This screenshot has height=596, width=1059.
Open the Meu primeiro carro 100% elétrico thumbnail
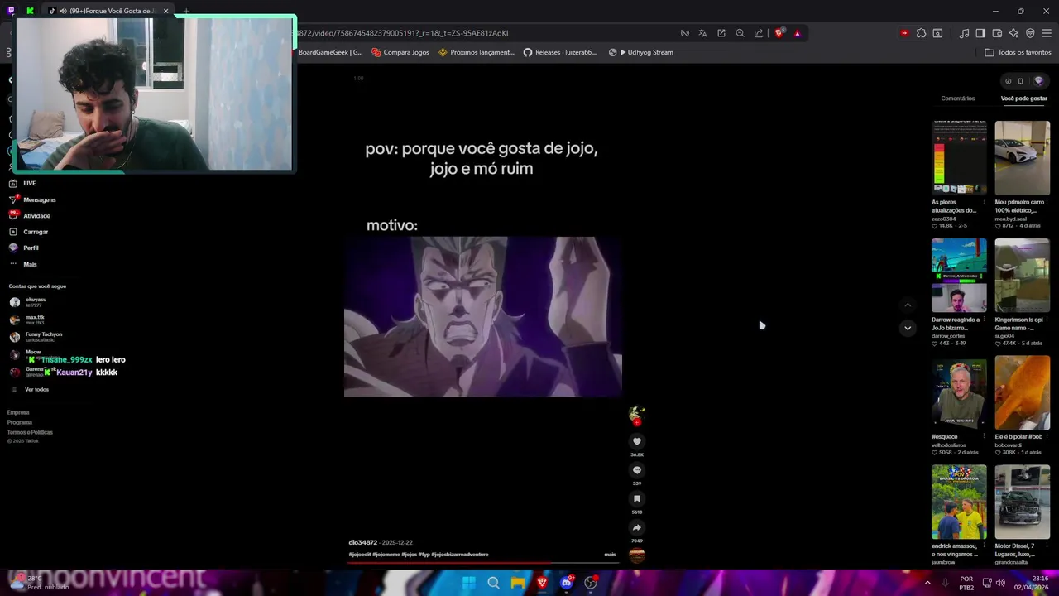(1022, 157)
